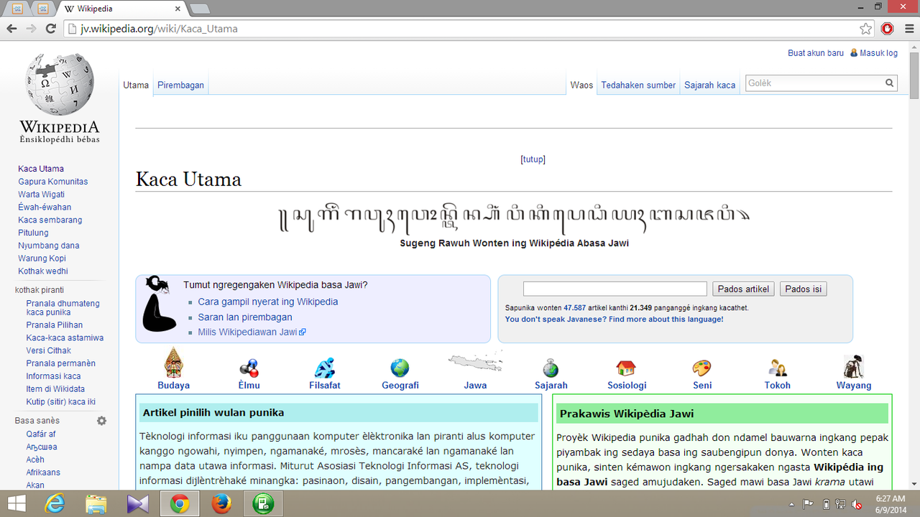Open language settings gear icon
This screenshot has height=517, width=920.
click(101, 421)
